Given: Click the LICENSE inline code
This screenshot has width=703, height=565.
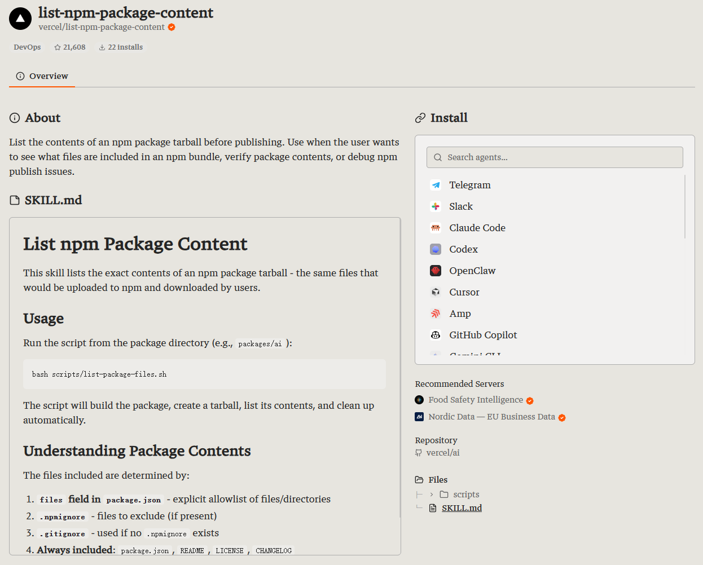Looking at the screenshot, I should 230,550.
